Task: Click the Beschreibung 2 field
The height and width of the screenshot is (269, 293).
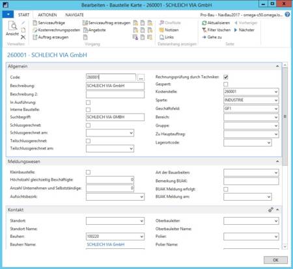Action: click(115, 94)
